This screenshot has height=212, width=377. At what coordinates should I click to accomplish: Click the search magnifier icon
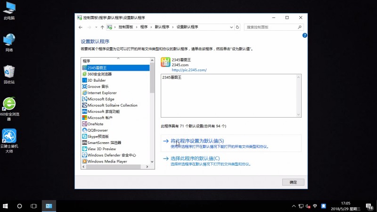pyautogui.click(x=300, y=27)
